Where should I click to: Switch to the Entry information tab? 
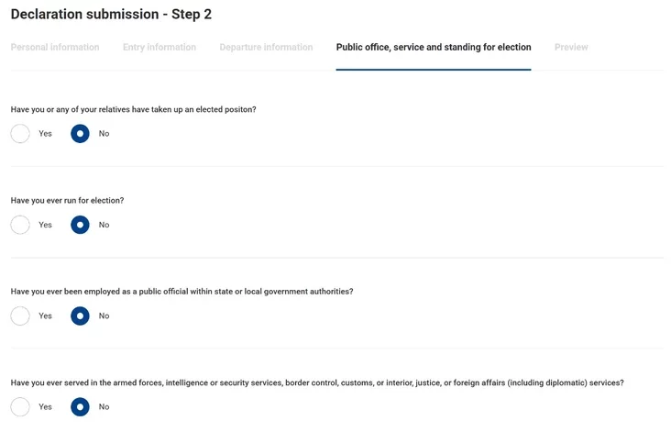(x=159, y=48)
